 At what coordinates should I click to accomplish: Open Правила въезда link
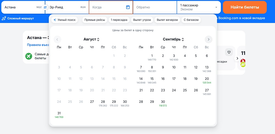click(x=38, y=45)
